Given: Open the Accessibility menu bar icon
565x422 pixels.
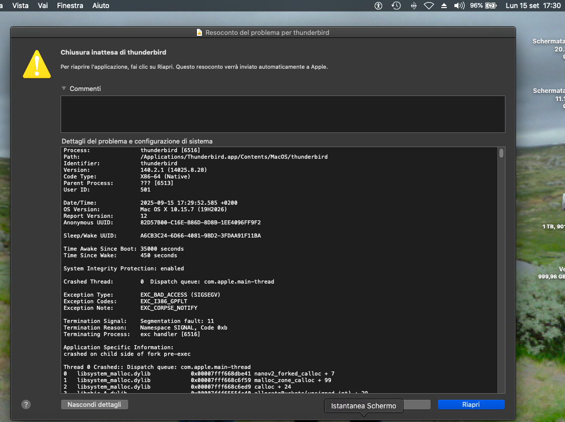Looking at the screenshot, I should (x=379, y=6).
